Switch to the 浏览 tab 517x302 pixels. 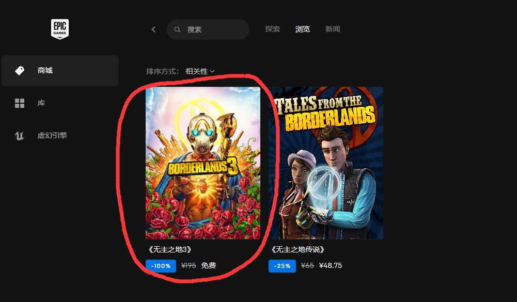(302, 29)
